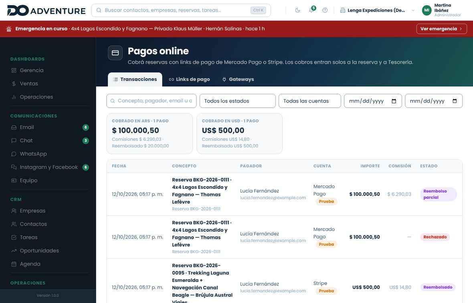Click the Ventas dollar icon
This screenshot has width=473, height=303.
pyautogui.click(x=14, y=83)
